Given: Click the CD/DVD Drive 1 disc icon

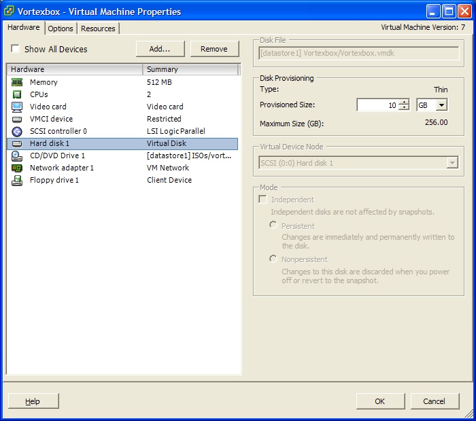Looking at the screenshot, I should pyautogui.click(x=17, y=155).
